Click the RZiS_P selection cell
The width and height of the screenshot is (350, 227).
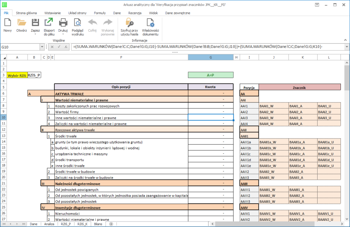34,75
